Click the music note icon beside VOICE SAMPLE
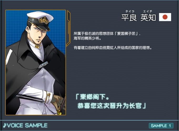179x131 pixels. pos(4,125)
